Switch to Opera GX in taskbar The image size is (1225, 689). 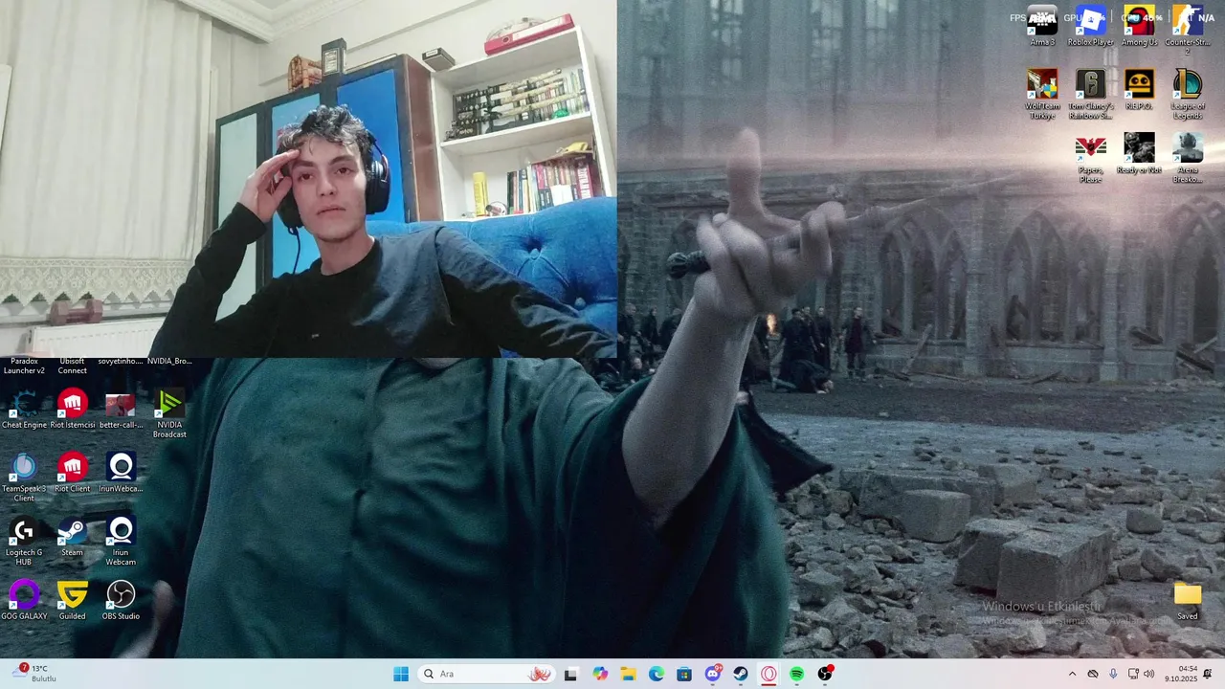769,674
